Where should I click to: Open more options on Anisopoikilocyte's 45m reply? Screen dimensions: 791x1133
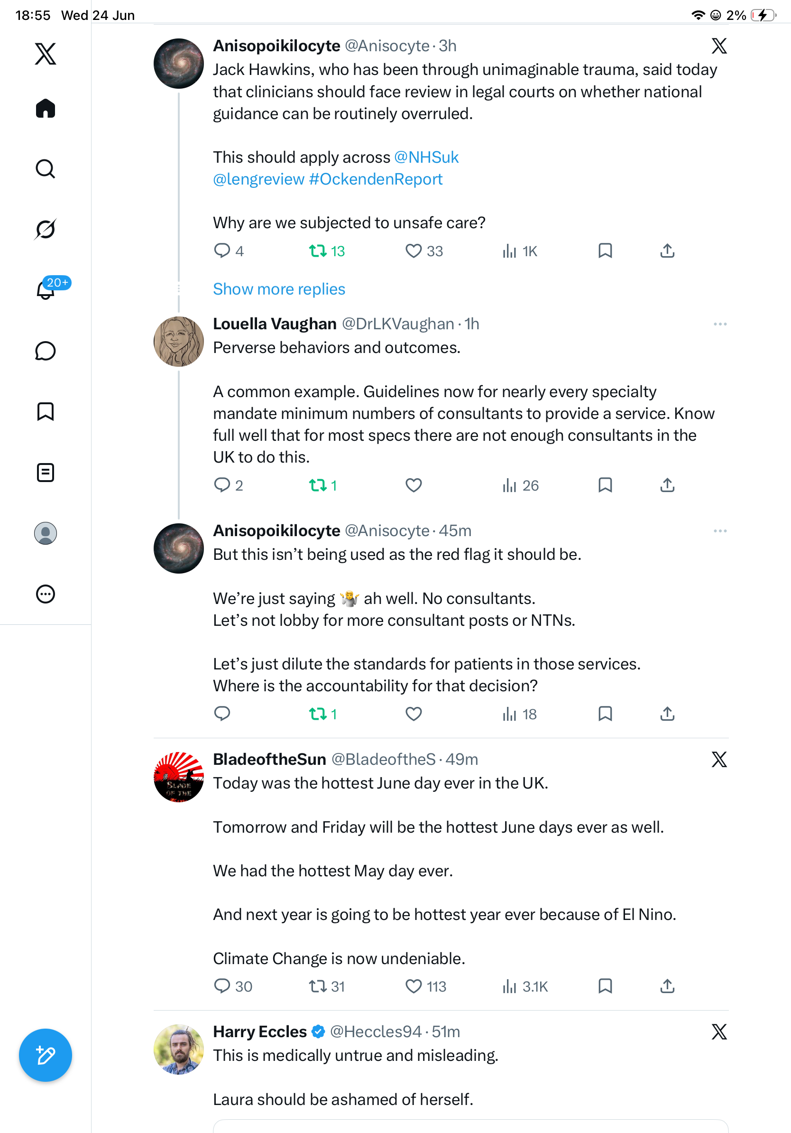[x=720, y=531]
